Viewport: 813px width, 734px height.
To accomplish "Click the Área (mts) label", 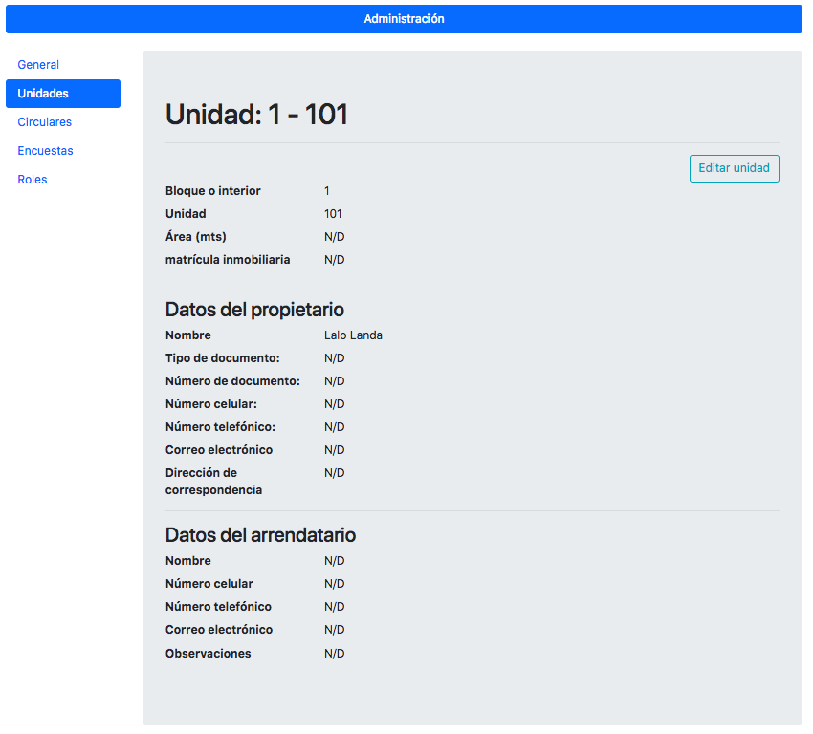I will pos(196,237).
